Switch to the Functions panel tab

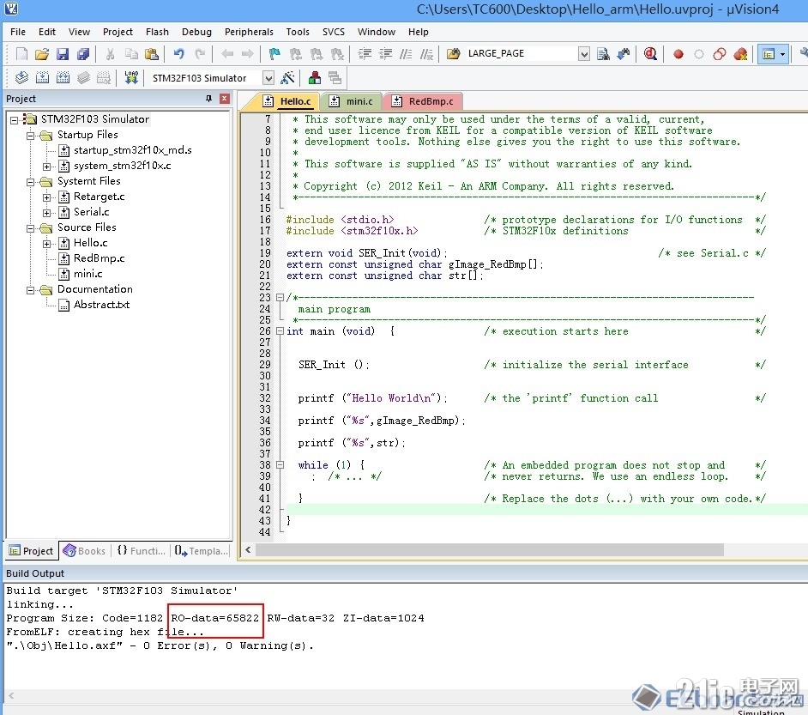[x=141, y=550]
